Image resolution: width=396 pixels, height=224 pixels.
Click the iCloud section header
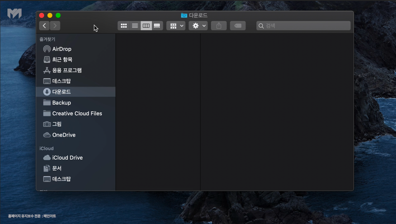click(x=47, y=148)
